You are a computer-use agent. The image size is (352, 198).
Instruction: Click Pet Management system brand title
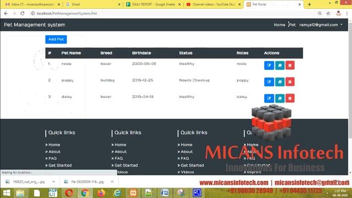35,25
